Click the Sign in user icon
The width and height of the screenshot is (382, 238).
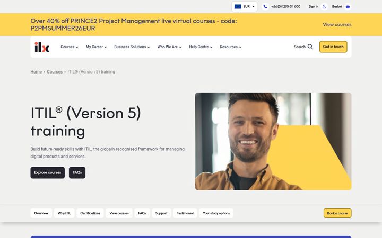point(324,6)
